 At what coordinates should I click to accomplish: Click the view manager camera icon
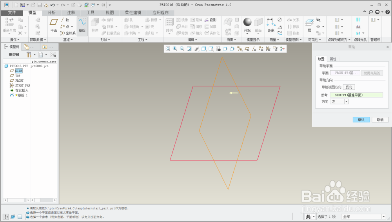pos(218,49)
